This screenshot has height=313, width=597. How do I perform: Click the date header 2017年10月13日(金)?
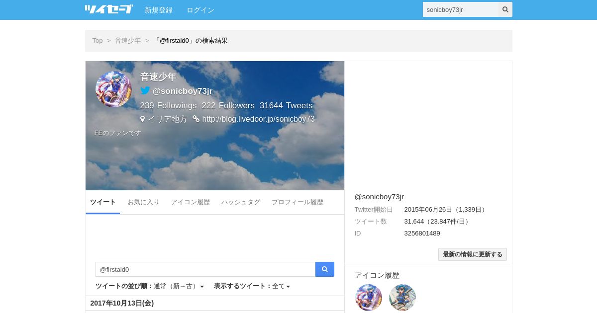(122, 303)
